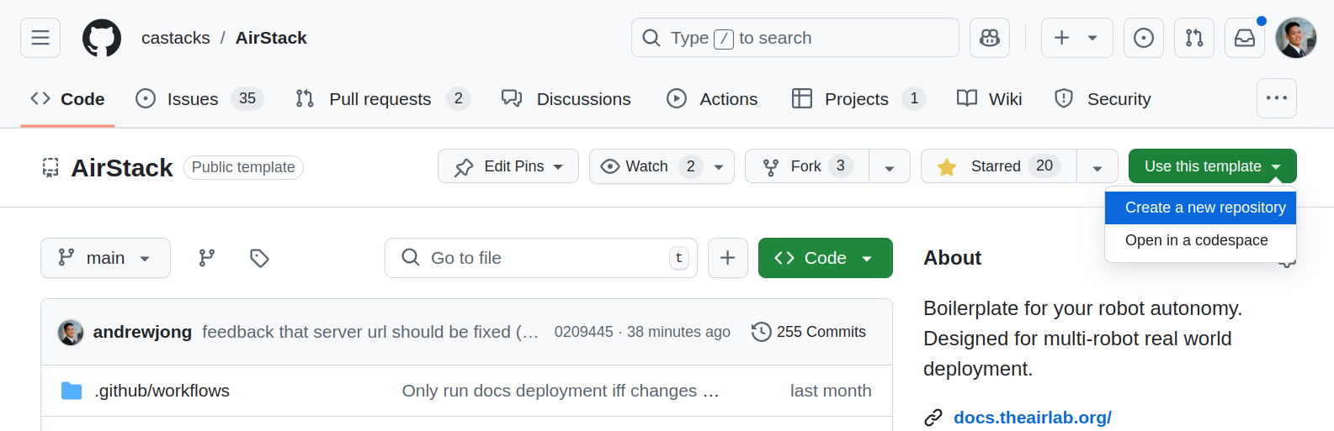Open the Copilot chat icon
This screenshot has height=431, width=1334.
[989, 38]
